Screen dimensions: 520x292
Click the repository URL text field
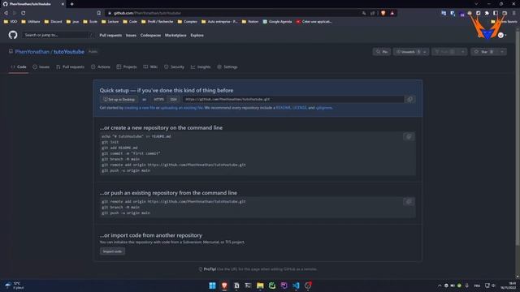[x=293, y=99]
